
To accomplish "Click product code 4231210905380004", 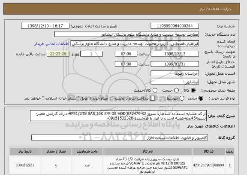I will pos(208,165).
